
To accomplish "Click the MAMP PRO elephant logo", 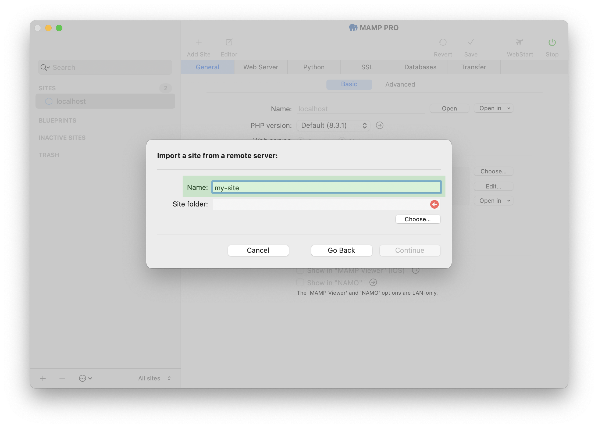I will (353, 28).
